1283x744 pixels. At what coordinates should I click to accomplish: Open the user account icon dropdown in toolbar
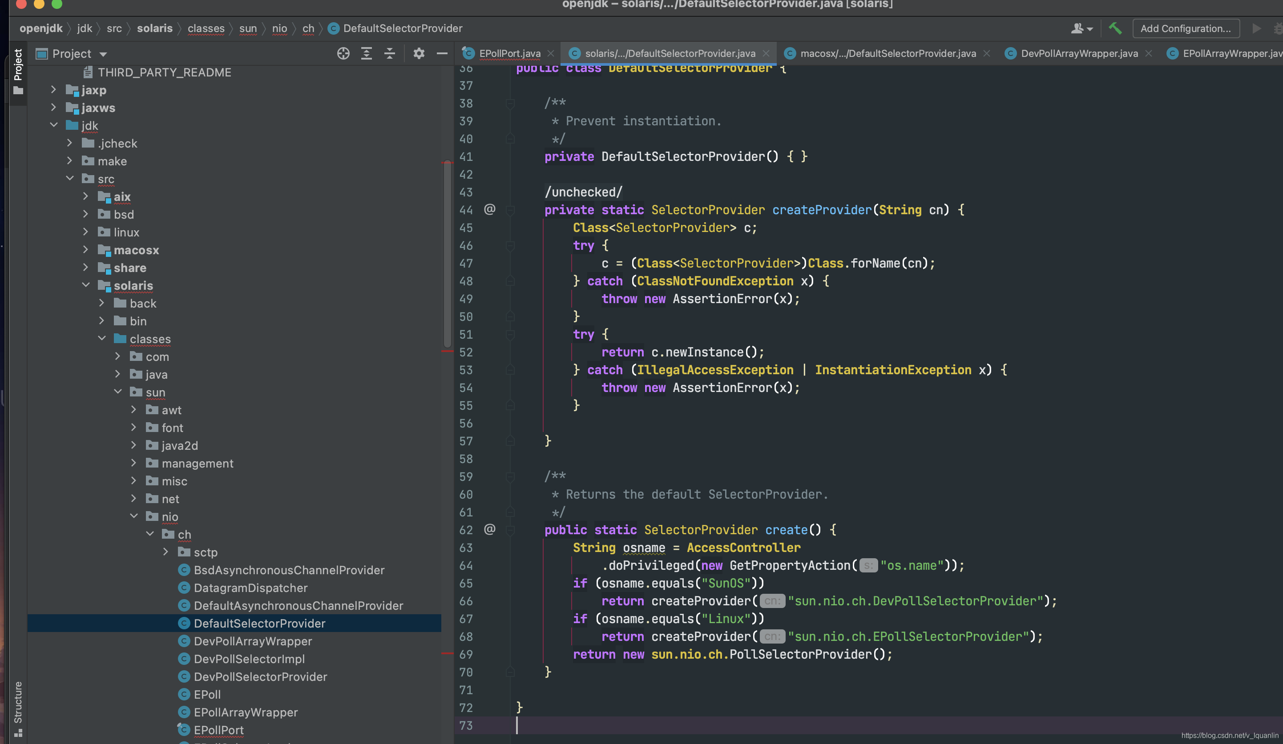coord(1082,28)
